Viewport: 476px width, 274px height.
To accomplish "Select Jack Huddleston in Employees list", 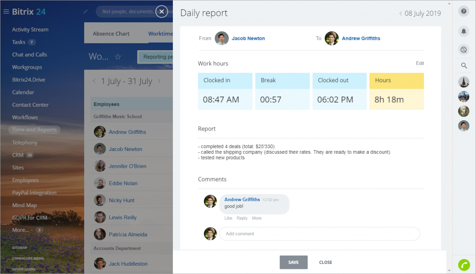I will [128, 264].
